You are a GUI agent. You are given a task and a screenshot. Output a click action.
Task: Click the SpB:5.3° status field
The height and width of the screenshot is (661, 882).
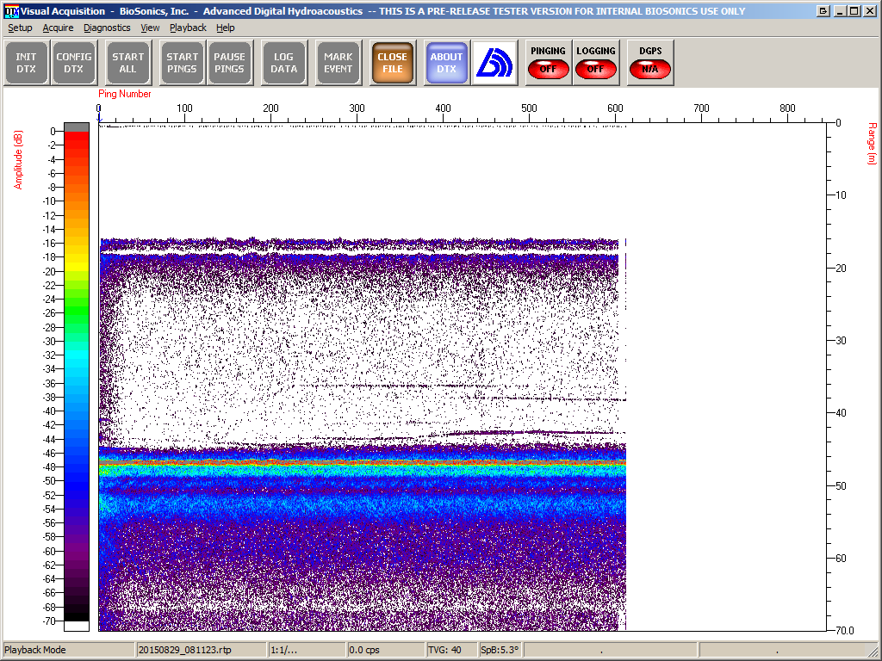500,650
